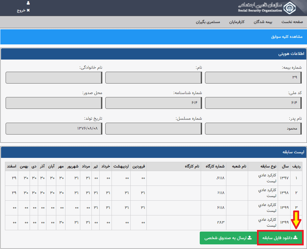The width and height of the screenshot is (307, 249).
Task: Click the نام کارگاه column header
Action: (174, 166)
